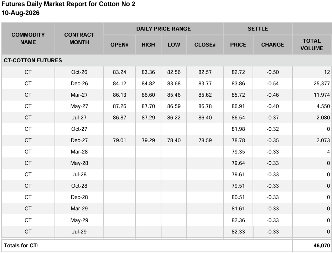
Task: Click the DAILY PRICE RANGE group header
Action: [164, 29]
